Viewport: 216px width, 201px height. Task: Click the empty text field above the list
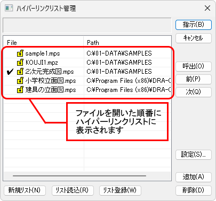click(x=87, y=25)
